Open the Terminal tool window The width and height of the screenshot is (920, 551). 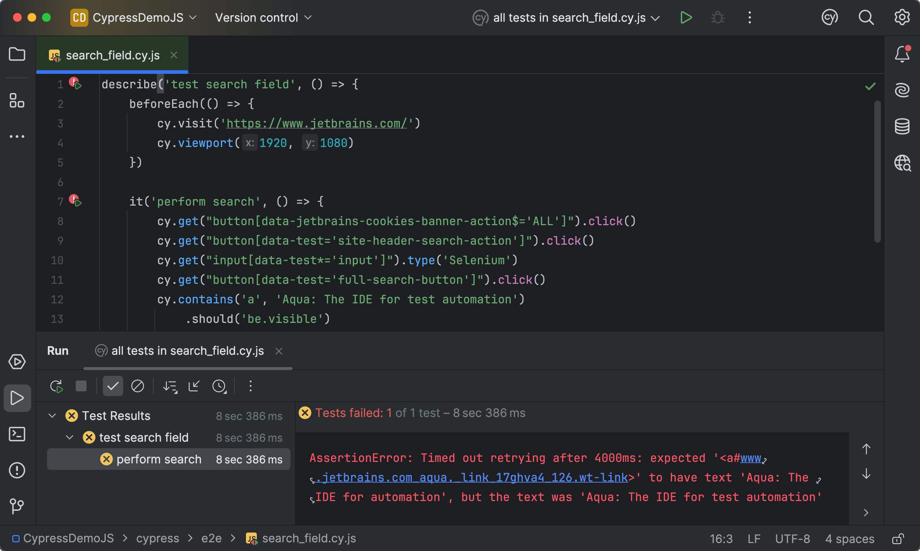pos(17,434)
